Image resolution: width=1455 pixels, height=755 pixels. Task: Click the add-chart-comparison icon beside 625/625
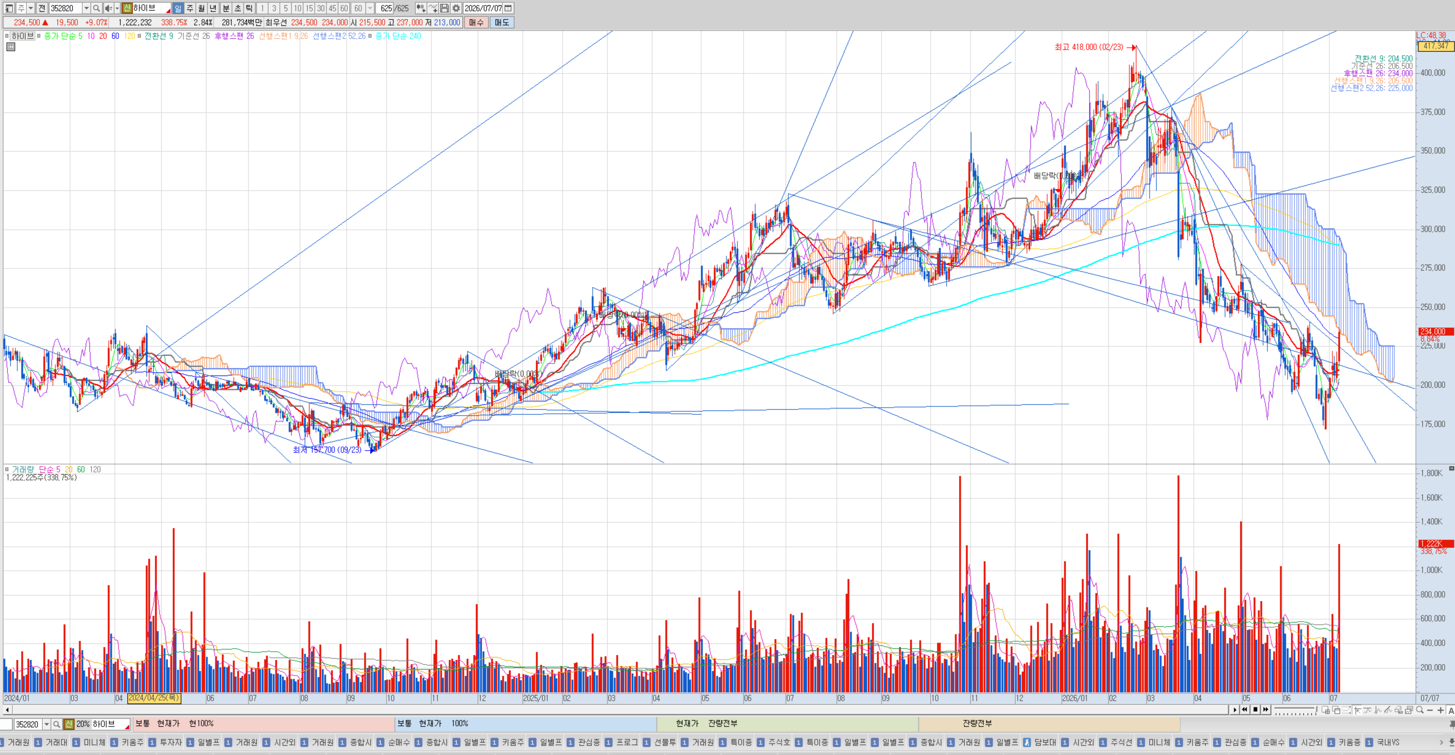[421, 9]
